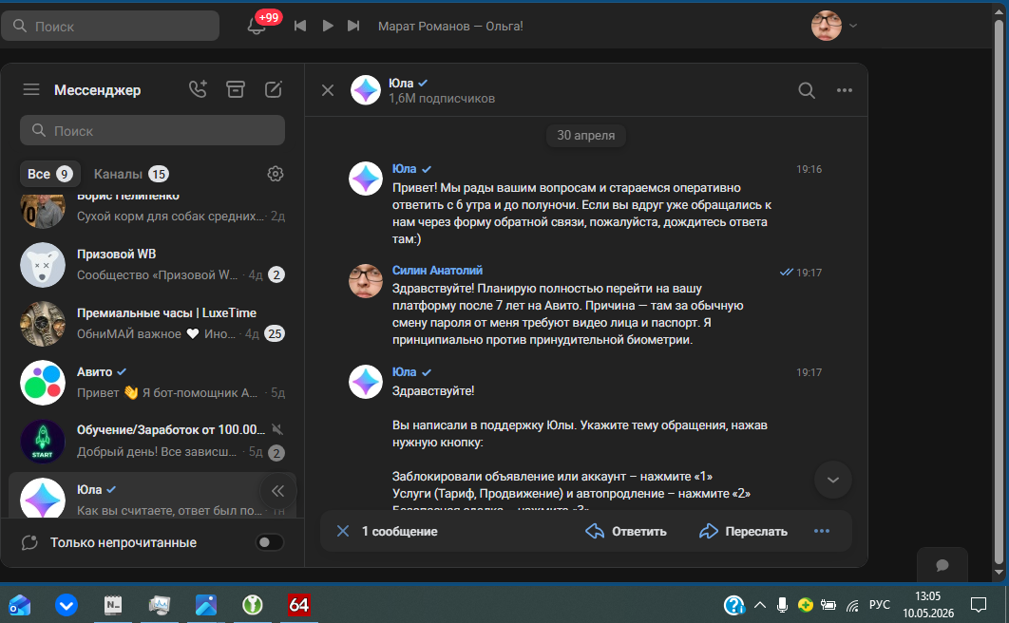Click Силин Анатолий message avatar
Viewport: 1009px width, 623px height.
pos(366,280)
